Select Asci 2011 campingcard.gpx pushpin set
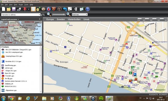Image resolution: width=168 pixels, height=101 pixels. tap(14, 52)
